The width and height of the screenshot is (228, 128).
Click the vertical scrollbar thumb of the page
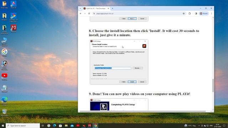point(213,85)
